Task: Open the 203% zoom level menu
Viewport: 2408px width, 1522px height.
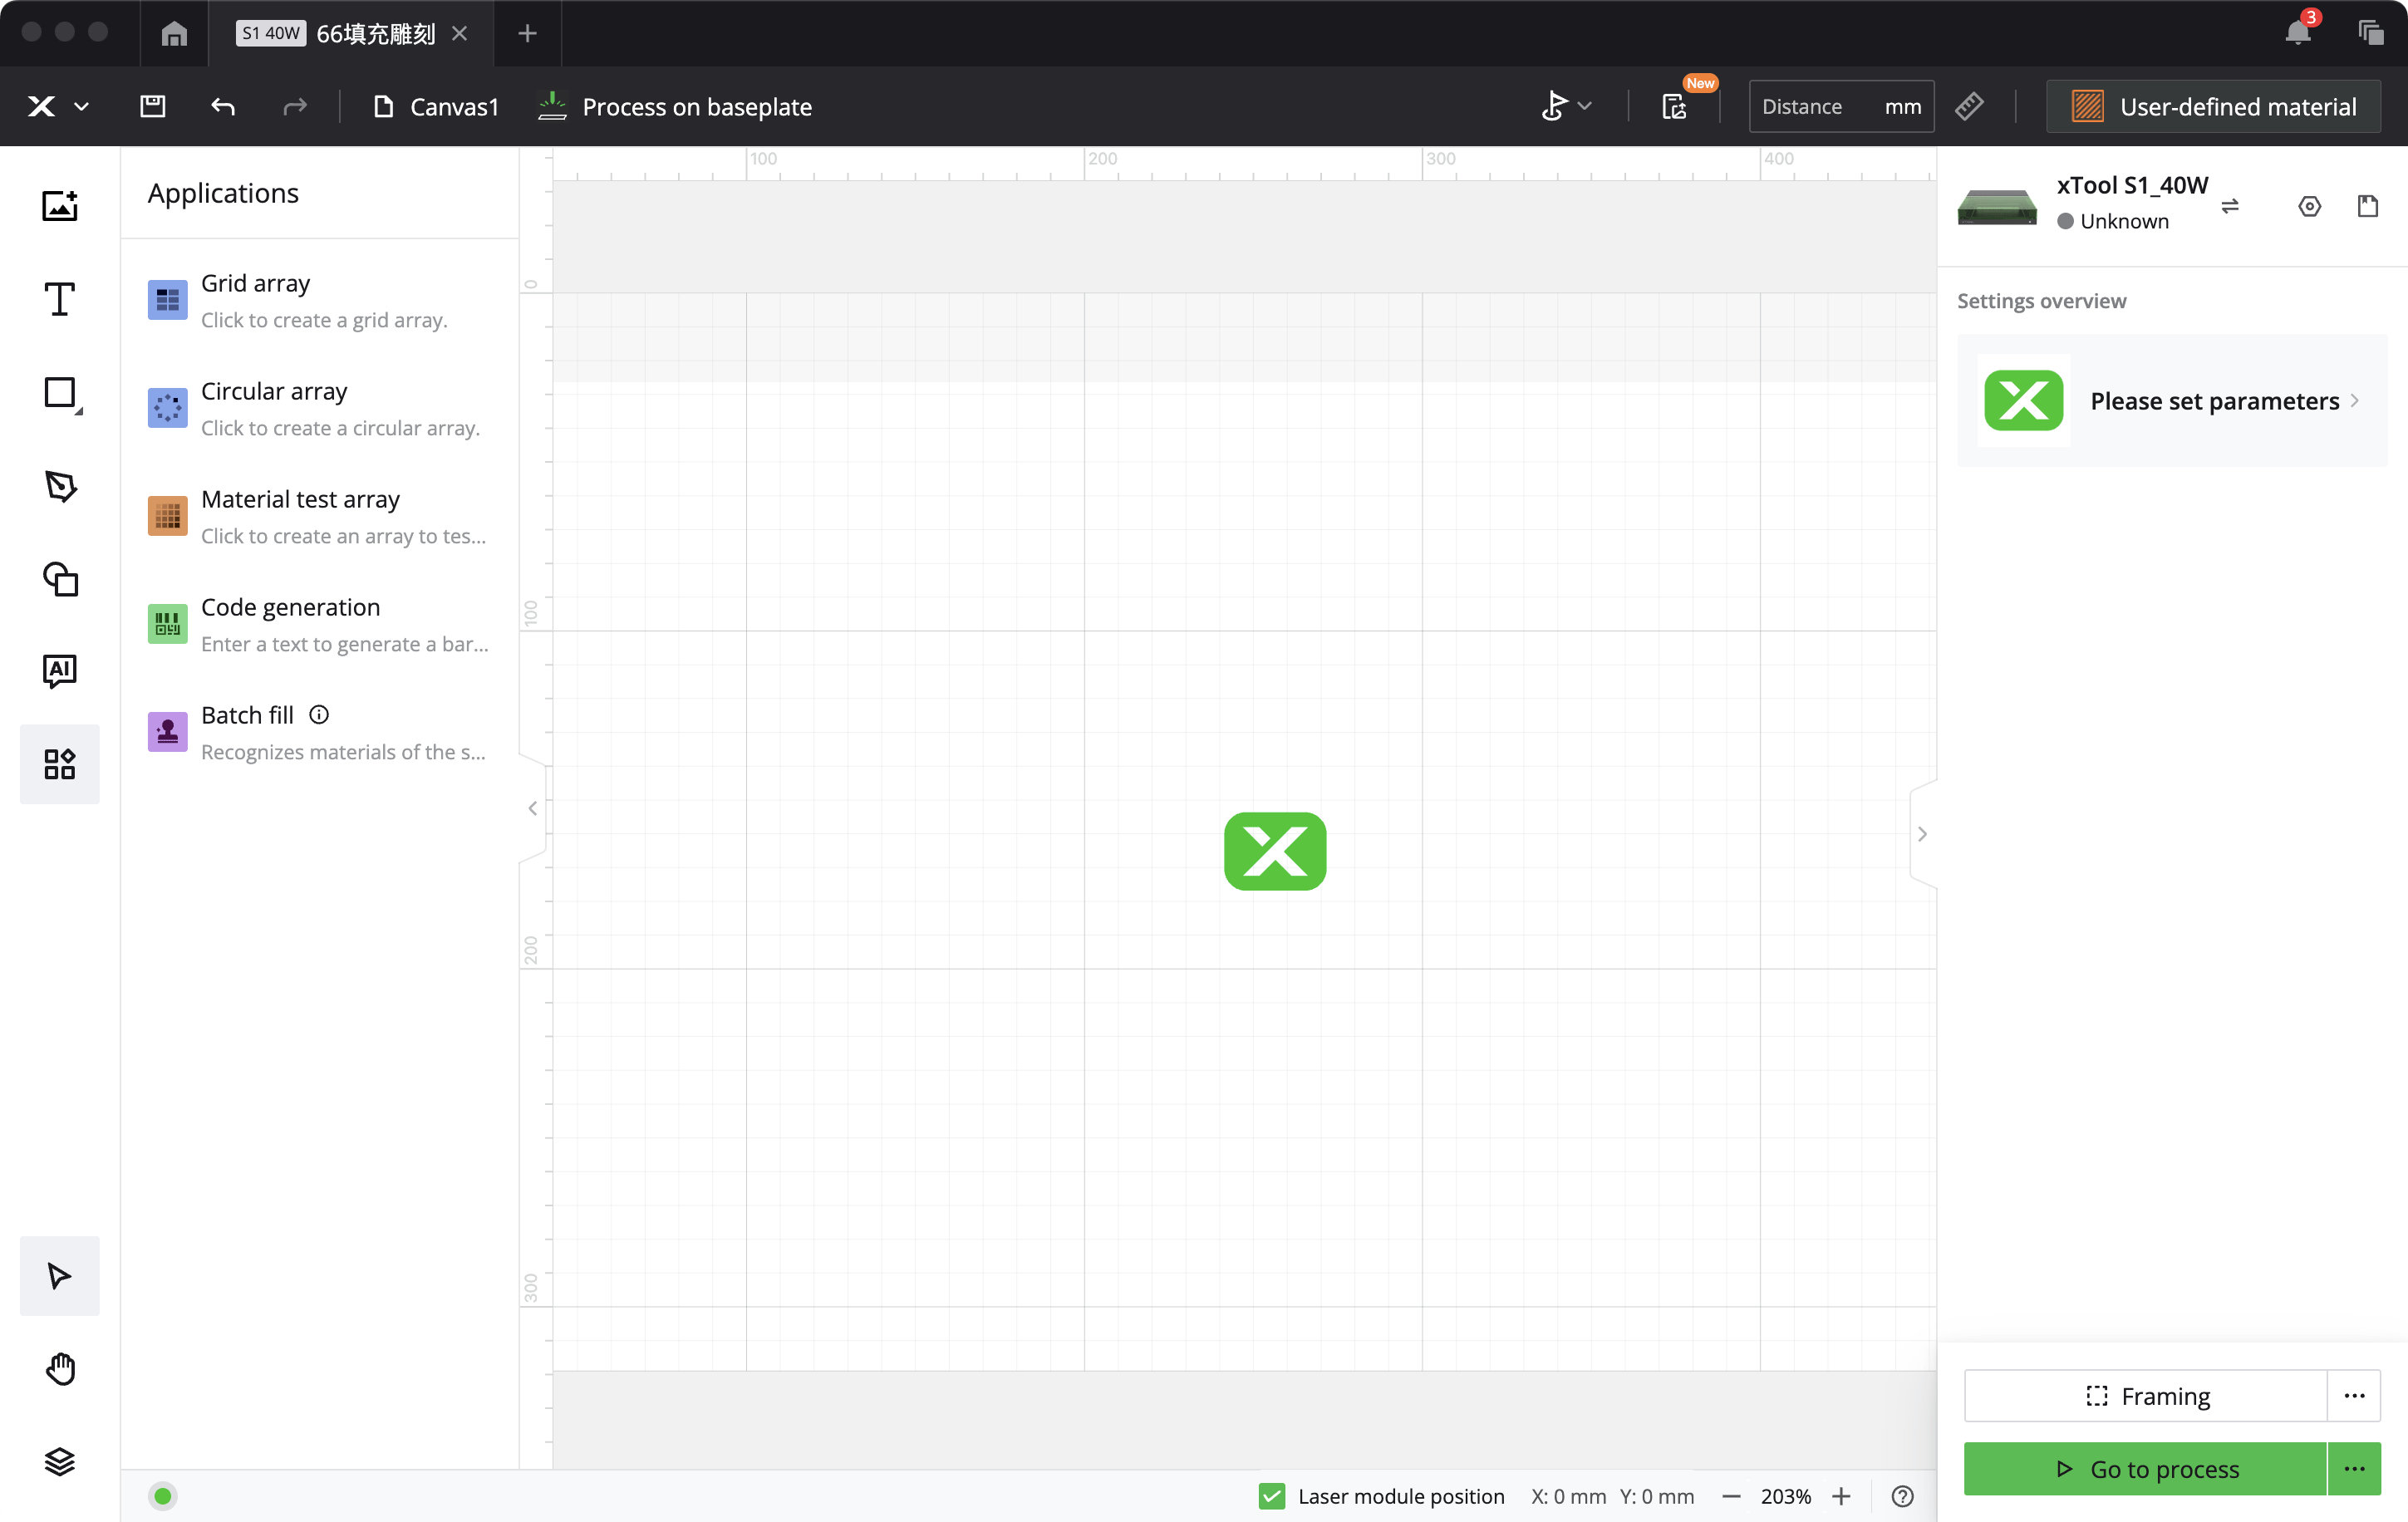Action: [1785, 1496]
